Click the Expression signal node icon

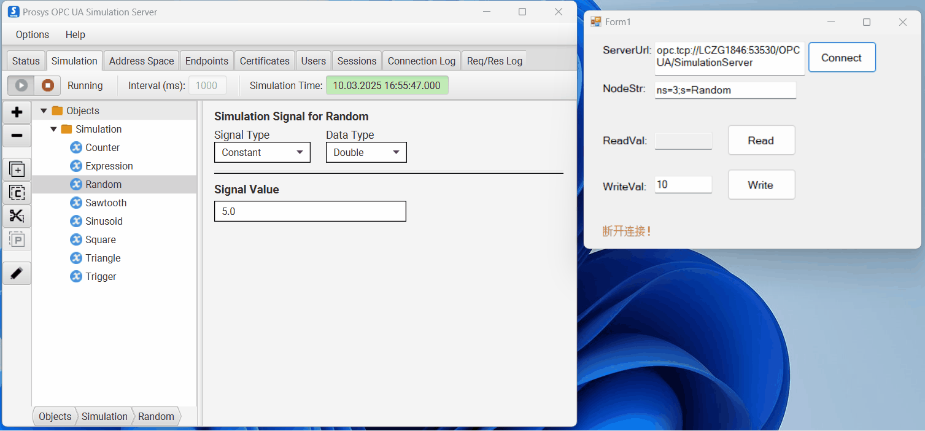coord(76,166)
